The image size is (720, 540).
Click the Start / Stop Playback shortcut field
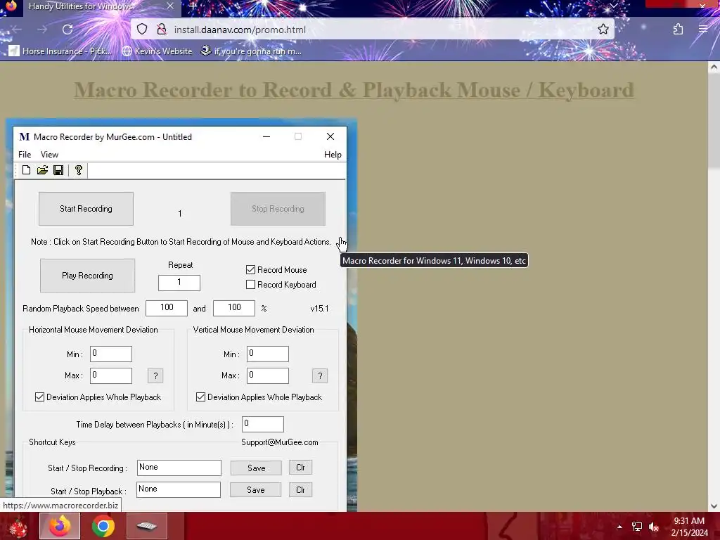(x=179, y=490)
